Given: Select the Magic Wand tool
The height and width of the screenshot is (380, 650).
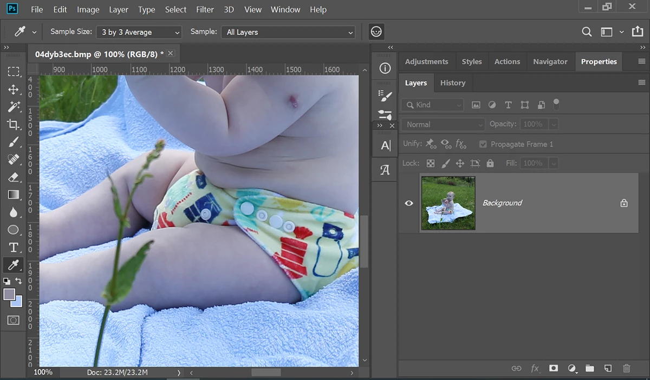Looking at the screenshot, I should [14, 106].
